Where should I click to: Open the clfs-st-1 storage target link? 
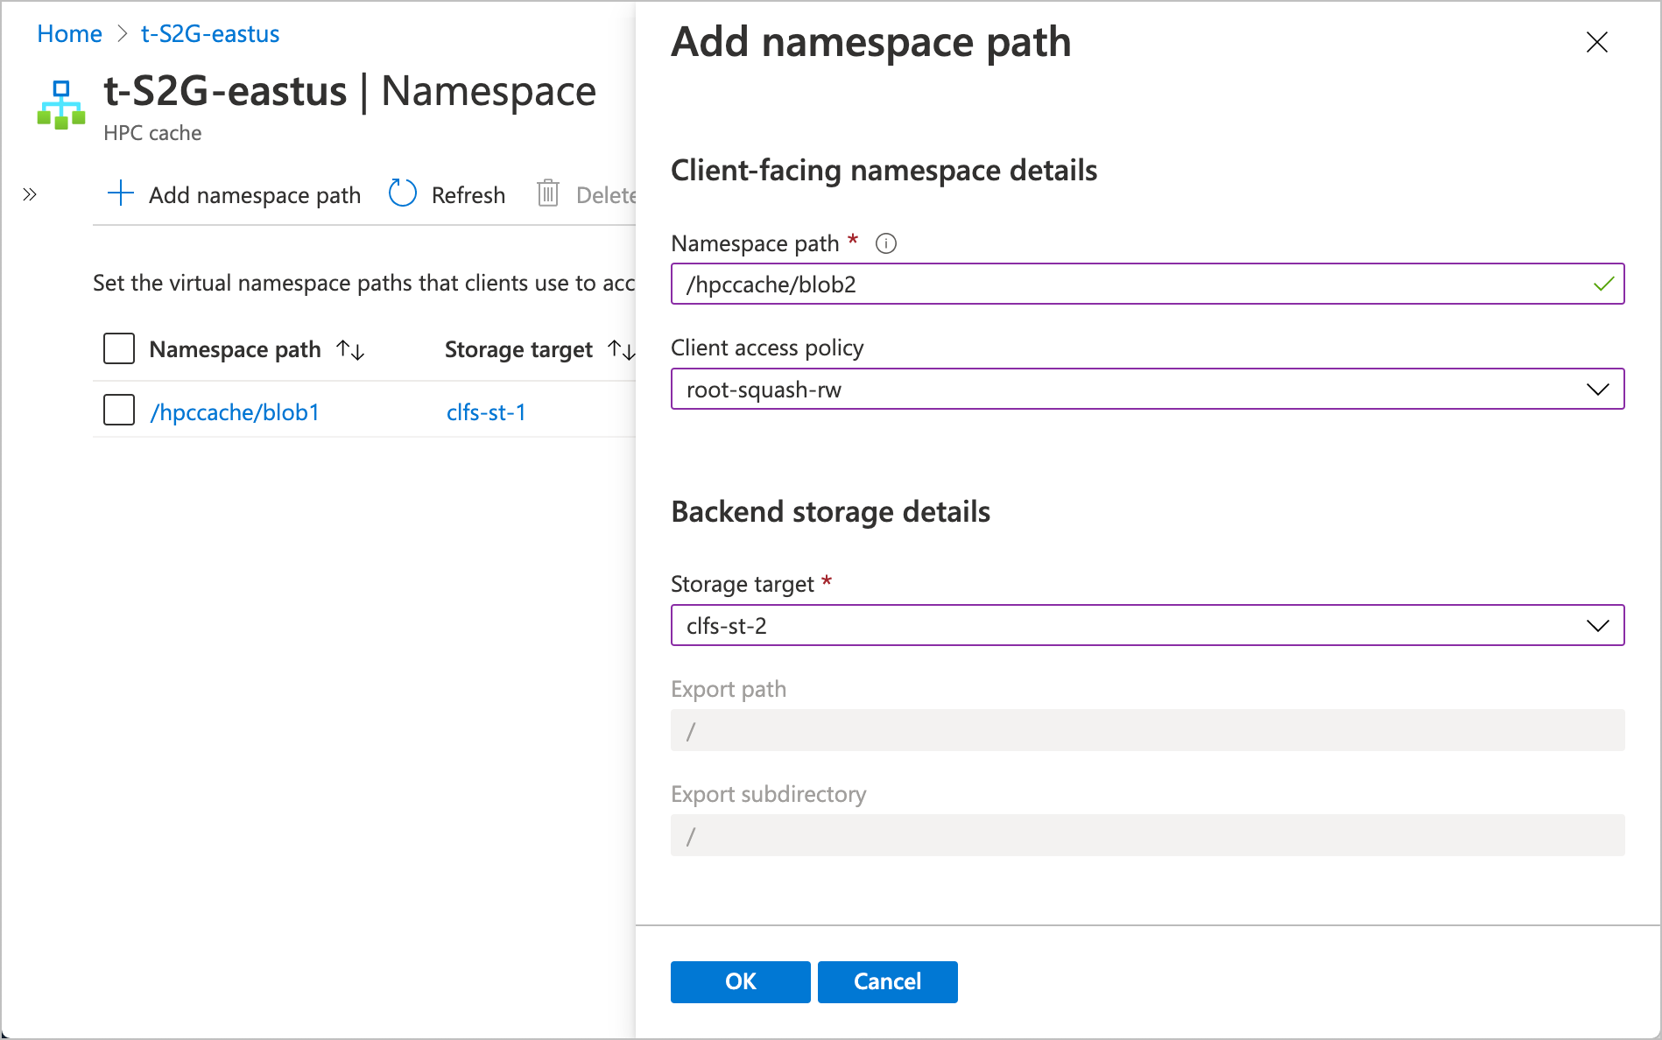[487, 411]
